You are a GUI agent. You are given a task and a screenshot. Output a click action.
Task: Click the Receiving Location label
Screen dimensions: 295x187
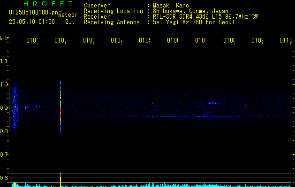[x=113, y=11]
